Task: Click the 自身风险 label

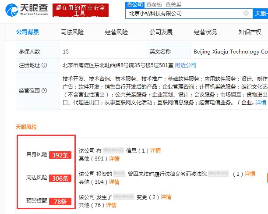Action: 37,154
